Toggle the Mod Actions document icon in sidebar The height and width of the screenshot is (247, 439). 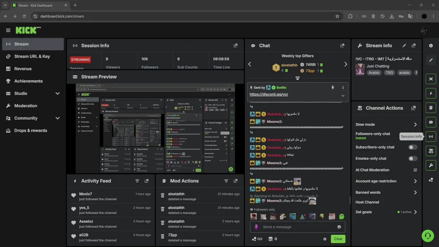(431, 108)
